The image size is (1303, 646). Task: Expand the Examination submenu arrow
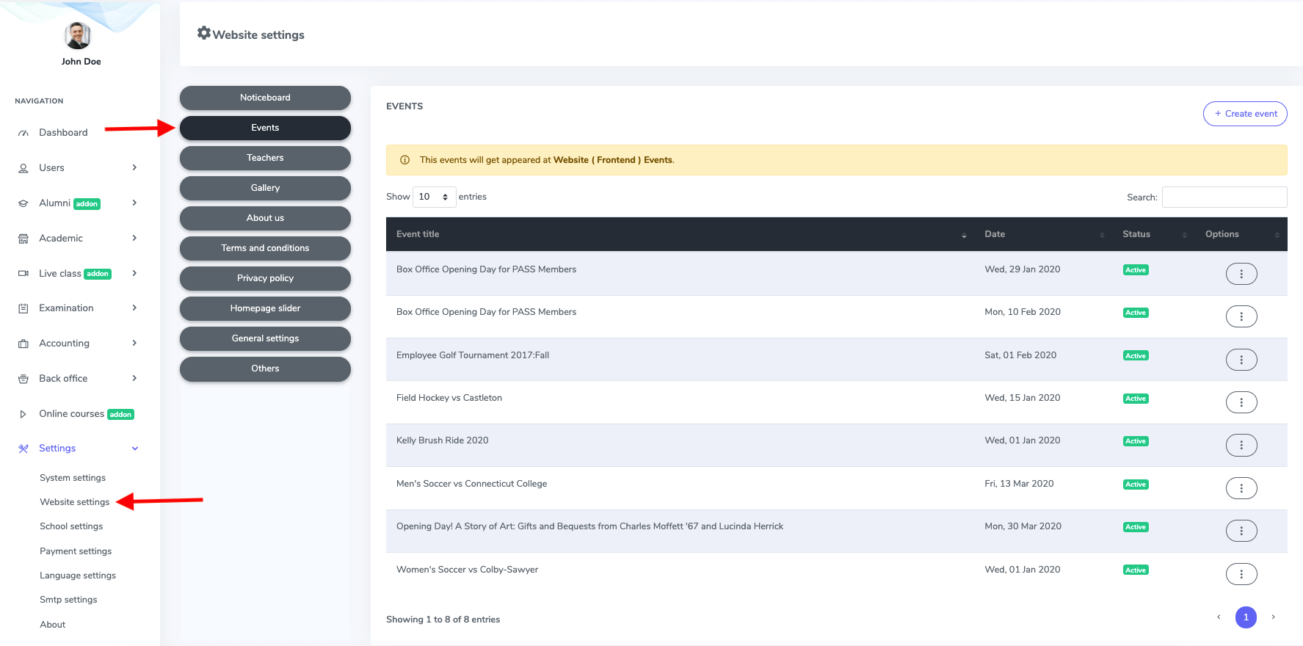[134, 308]
